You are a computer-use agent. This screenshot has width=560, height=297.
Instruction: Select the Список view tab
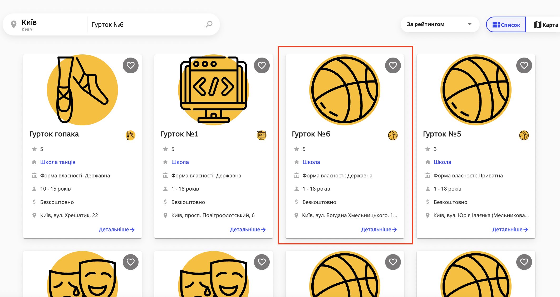pos(505,24)
